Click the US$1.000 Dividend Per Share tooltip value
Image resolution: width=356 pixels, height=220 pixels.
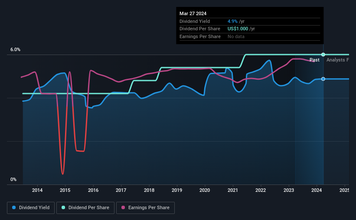point(238,29)
